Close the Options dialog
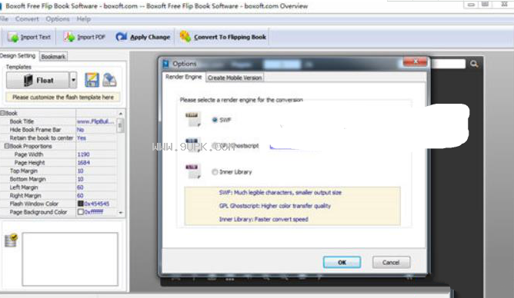Screen dimensions: 514x298 (x=416, y=61)
